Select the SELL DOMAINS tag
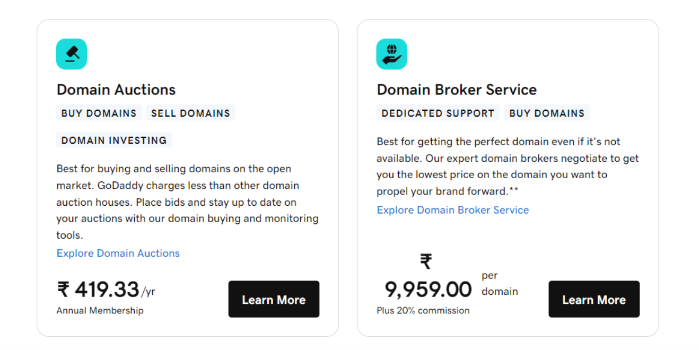The height and width of the screenshot is (350, 699). (x=190, y=113)
